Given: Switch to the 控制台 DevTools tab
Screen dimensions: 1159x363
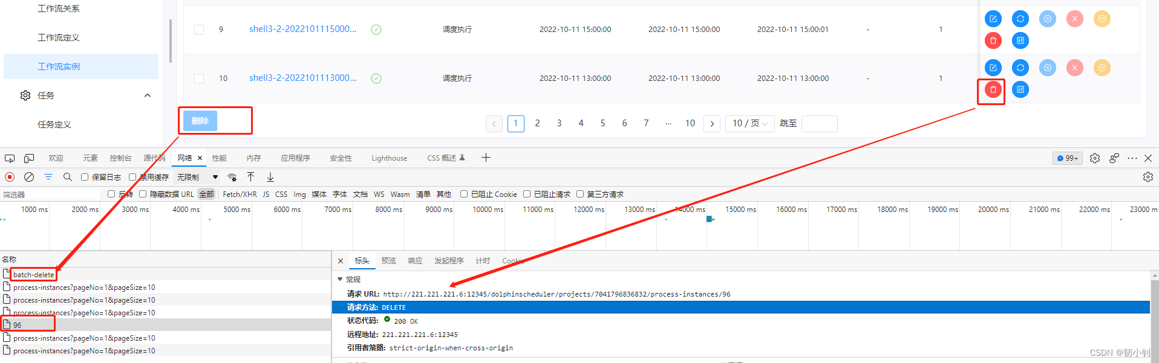Looking at the screenshot, I should [120, 158].
